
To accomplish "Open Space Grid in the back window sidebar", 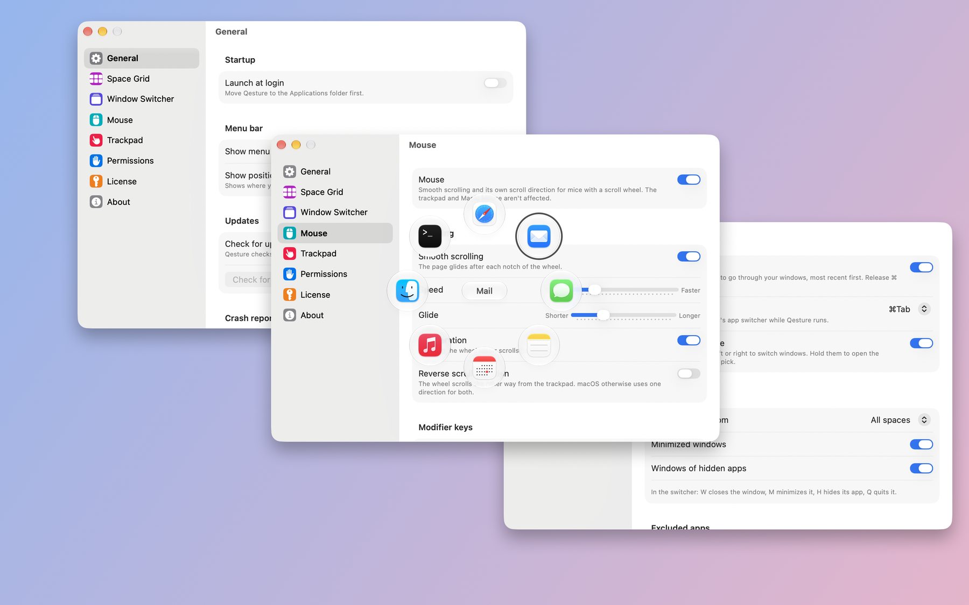I will click(x=142, y=79).
